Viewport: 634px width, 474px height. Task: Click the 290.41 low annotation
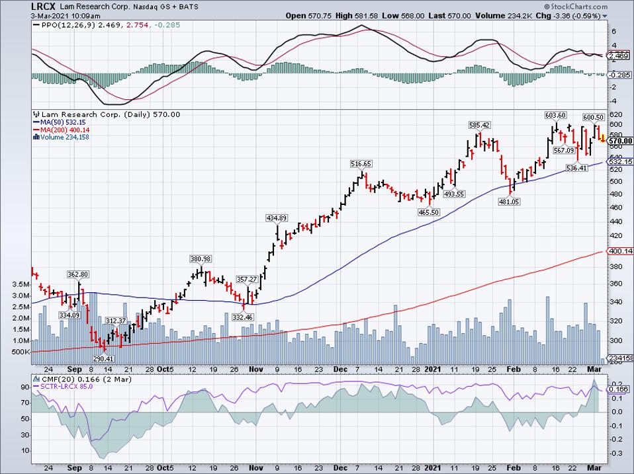pyautogui.click(x=103, y=358)
